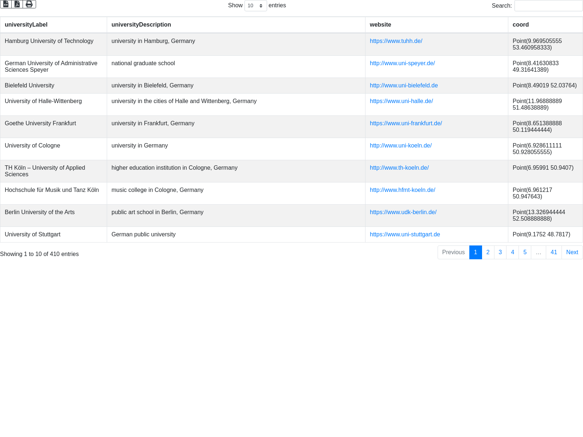Open the entries-per-page dropdown
This screenshot has height=437, width=583.
click(x=255, y=5)
